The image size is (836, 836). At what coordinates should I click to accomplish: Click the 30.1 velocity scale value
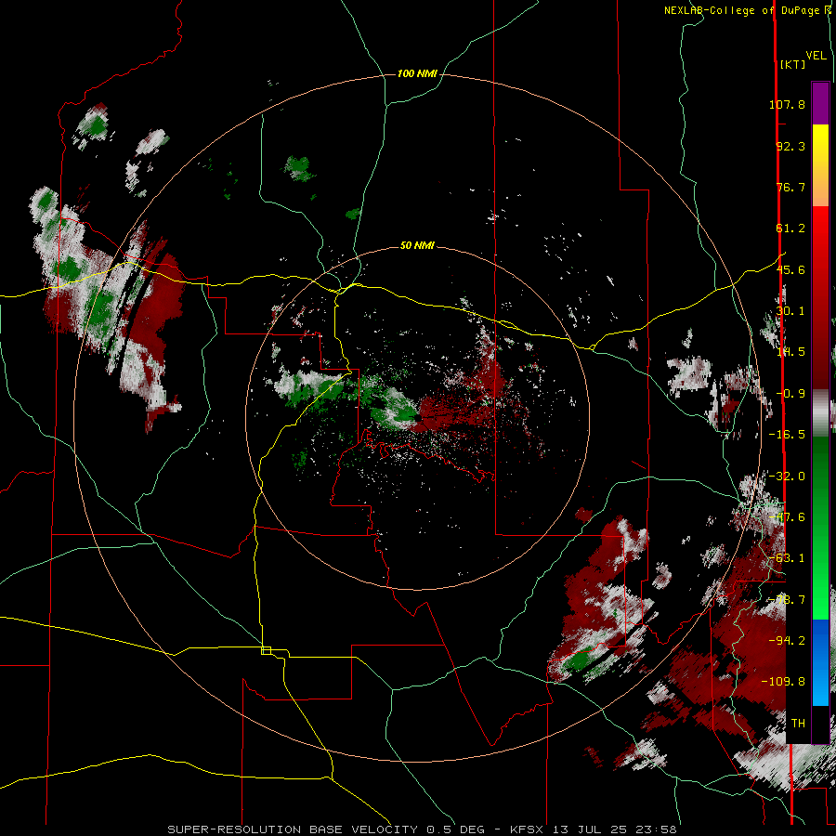tap(790, 311)
